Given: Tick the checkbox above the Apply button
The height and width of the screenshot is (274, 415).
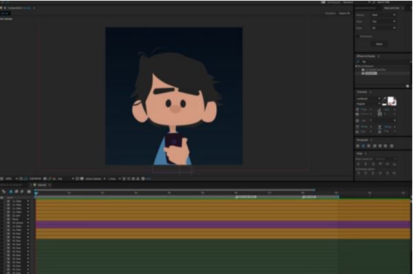Looking at the screenshot, I should pos(358,36).
